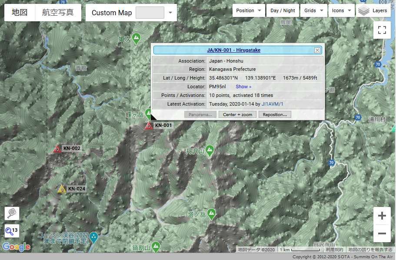
Task: Open the Icons dropdown menu
Action: [341, 11]
